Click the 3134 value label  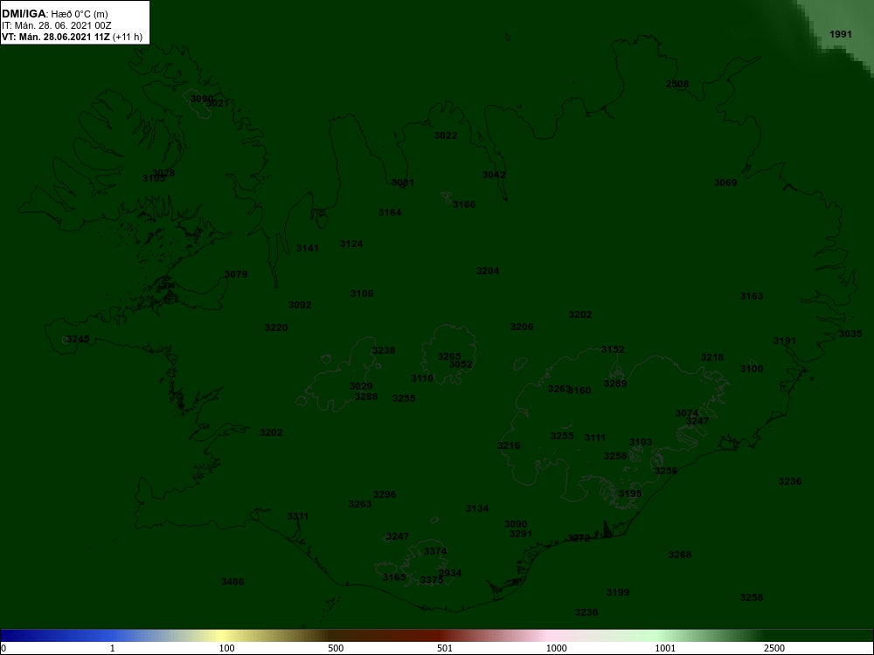[x=476, y=508]
